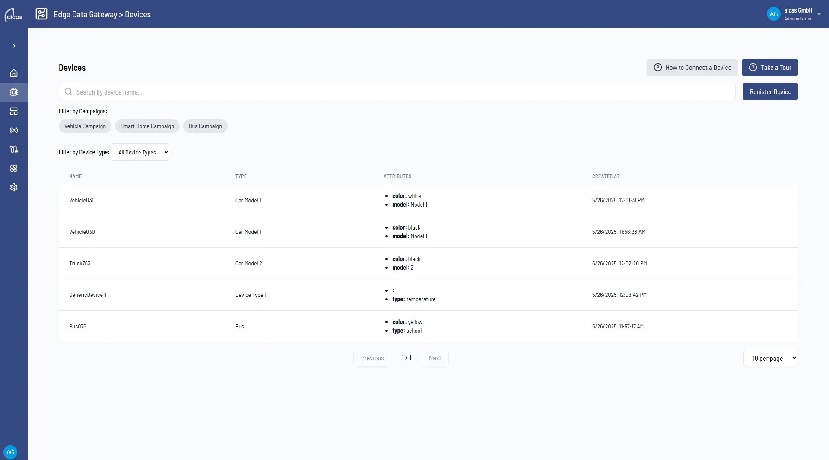
Task: Click the Take a Tour button
Action: [770, 67]
